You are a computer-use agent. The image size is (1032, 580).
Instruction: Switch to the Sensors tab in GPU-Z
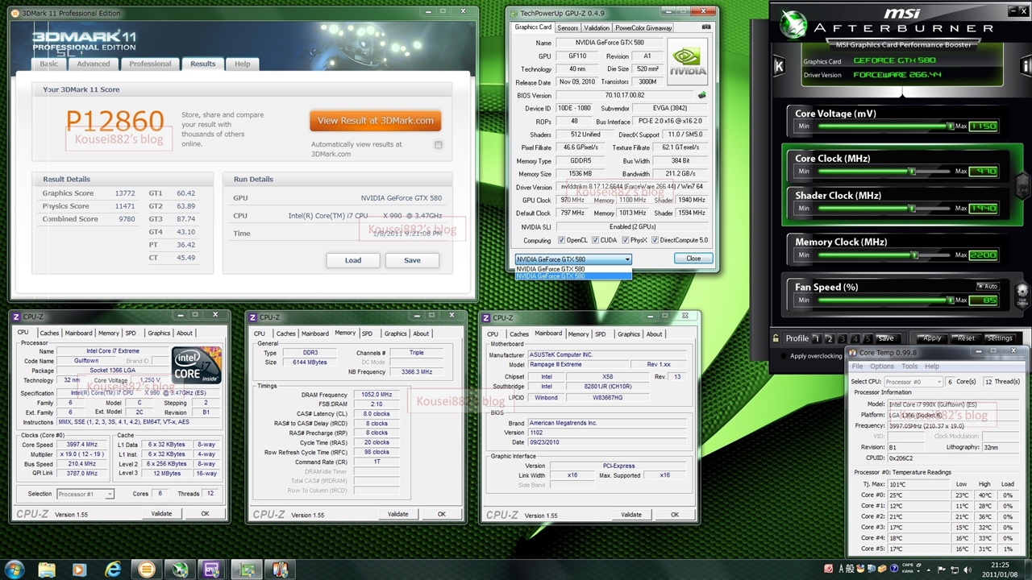(x=567, y=27)
